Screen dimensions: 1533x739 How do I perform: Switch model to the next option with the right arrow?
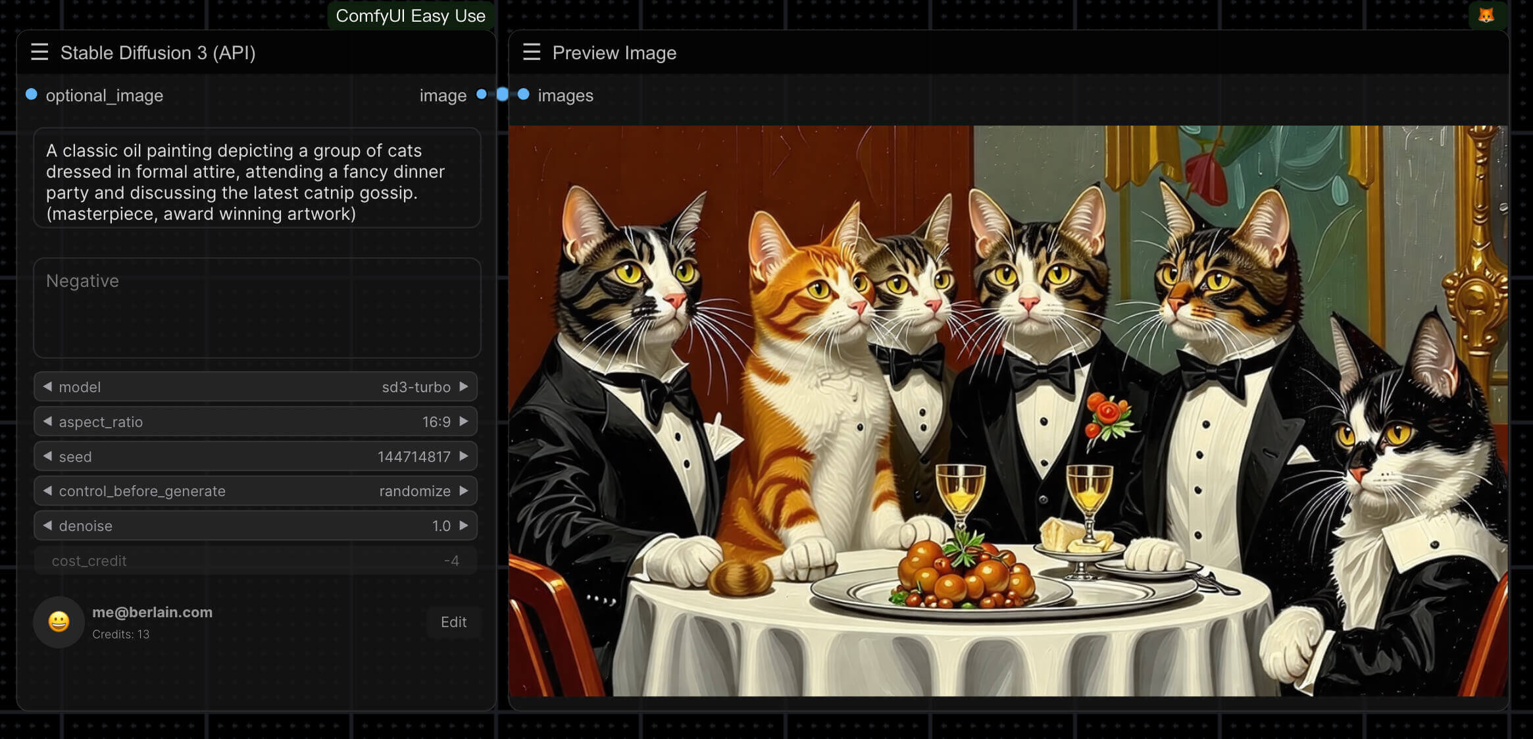click(464, 387)
